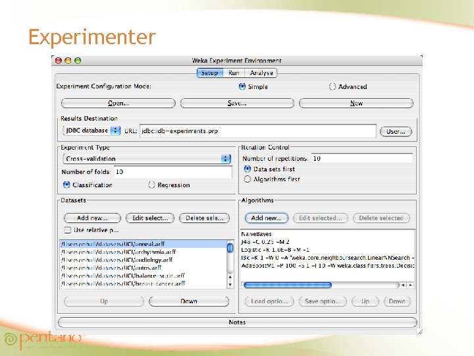This screenshot has height=356, width=474.
Task: Click the User... button
Action: pos(396,132)
